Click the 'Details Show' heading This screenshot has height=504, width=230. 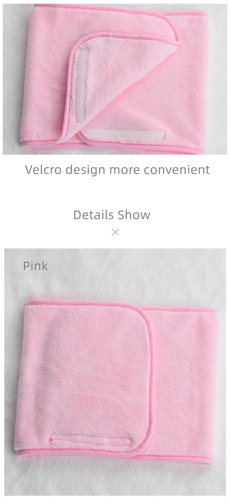tap(112, 215)
